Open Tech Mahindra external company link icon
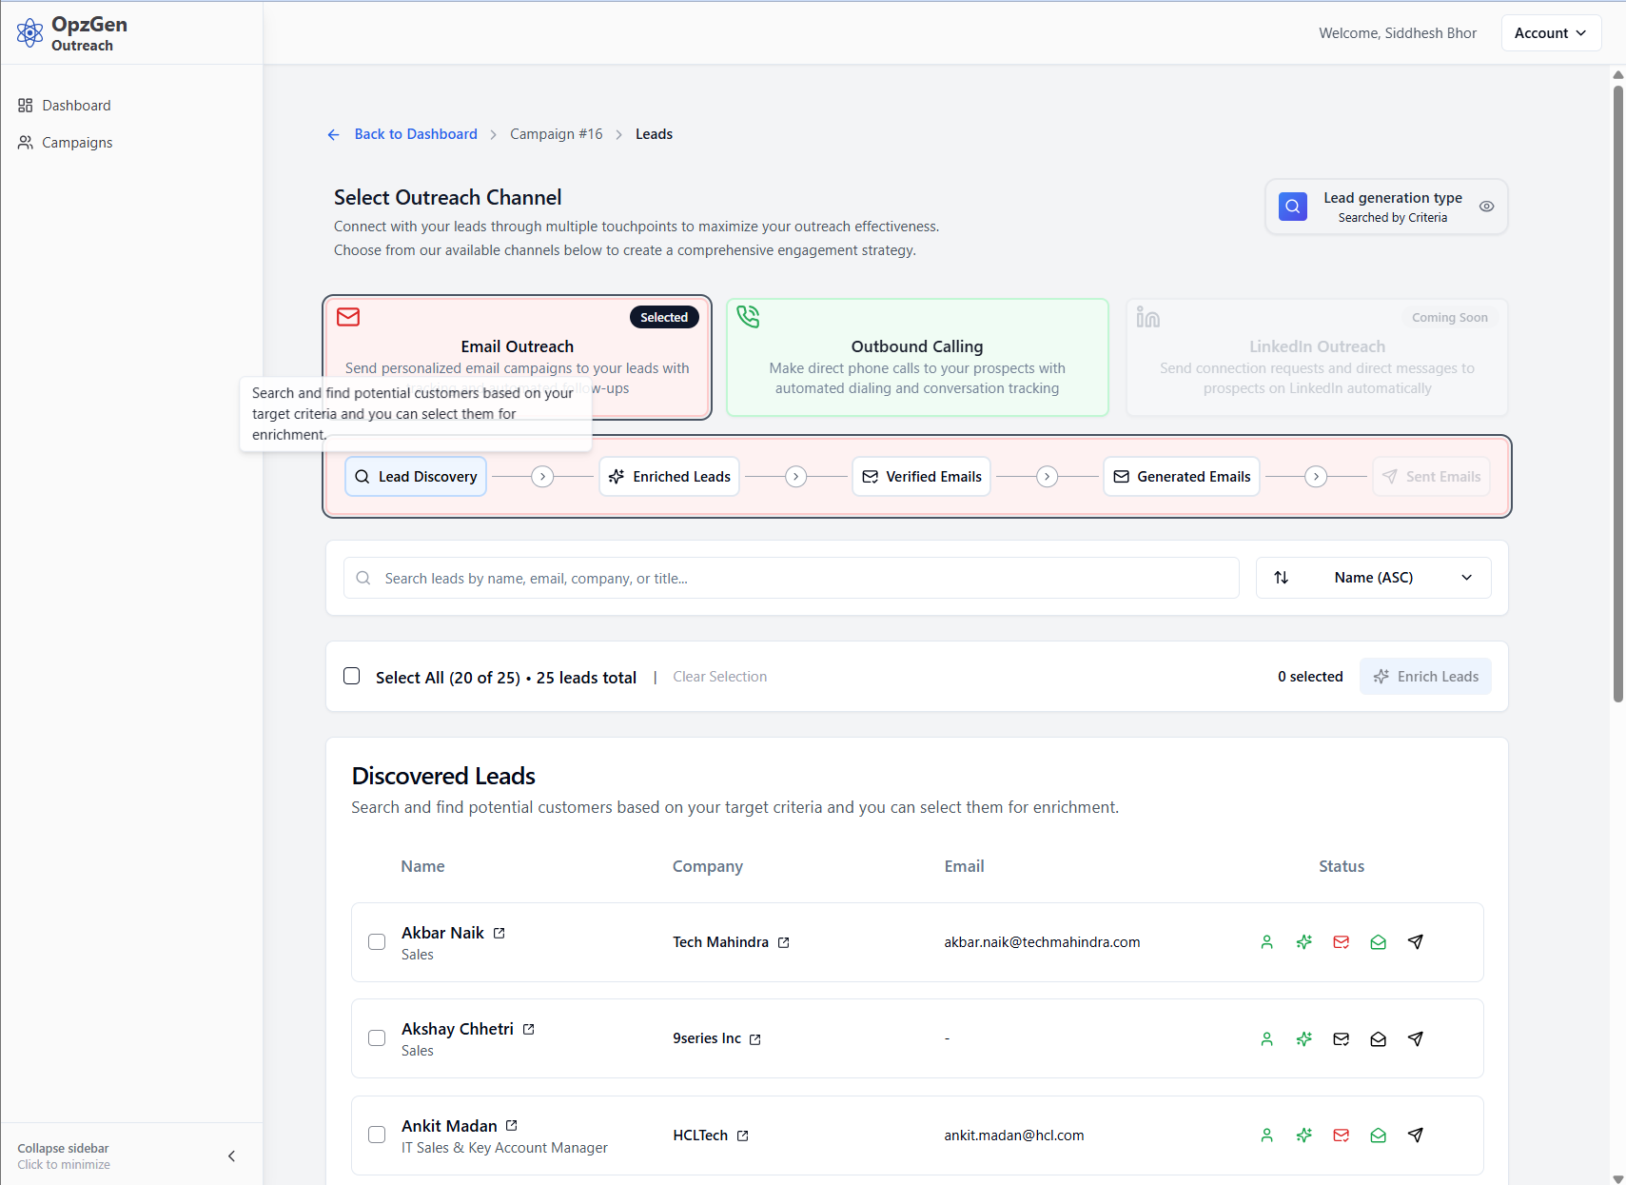Image resolution: width=1626 pixels, height=1185 pixels. pos(784,942)
